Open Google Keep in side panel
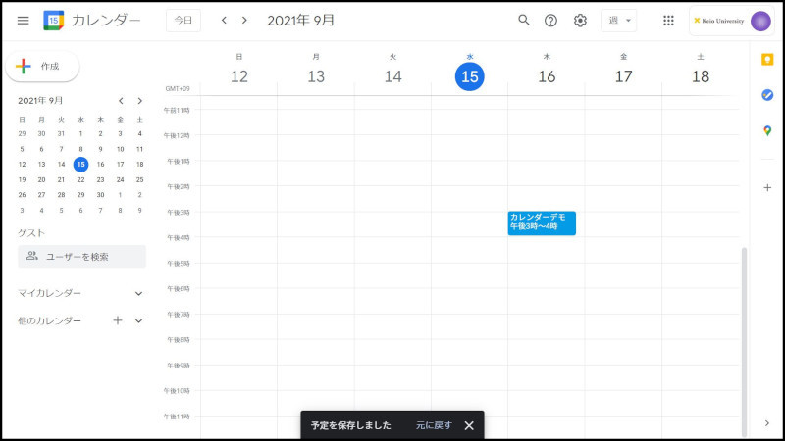The width and height of the screenshot is (785, 441). coord(767,60)
